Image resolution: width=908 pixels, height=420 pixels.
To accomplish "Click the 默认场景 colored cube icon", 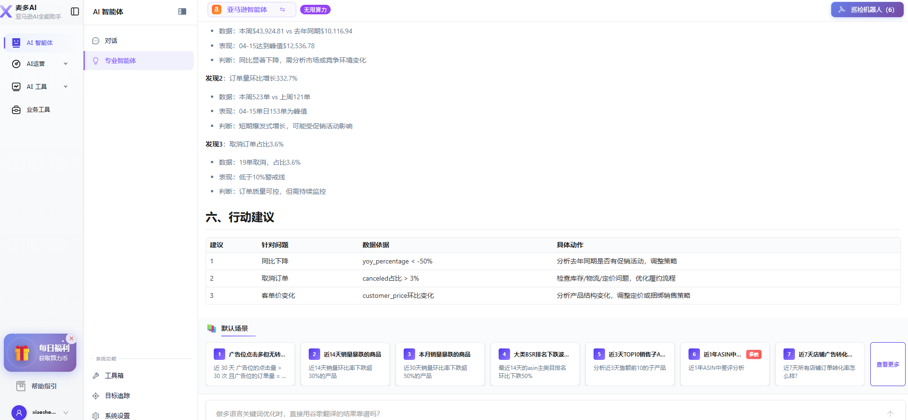I will pyautogui.click(x=211, y=328).
